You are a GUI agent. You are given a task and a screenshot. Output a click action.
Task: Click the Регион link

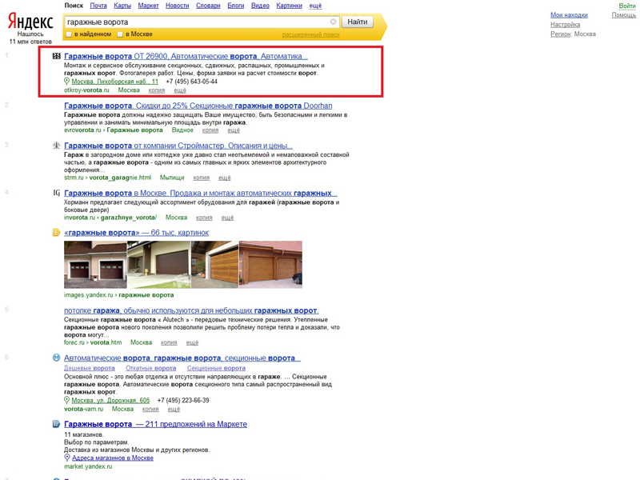click(x=561, y=34)
